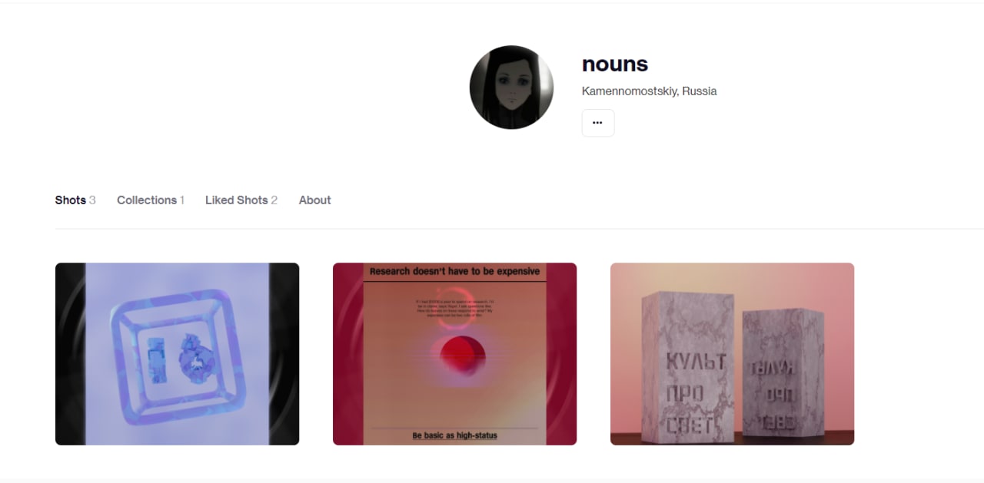Go to the About tab
Image resolution: width=984 pixels, height=483 pixels.
pos(315,200)
